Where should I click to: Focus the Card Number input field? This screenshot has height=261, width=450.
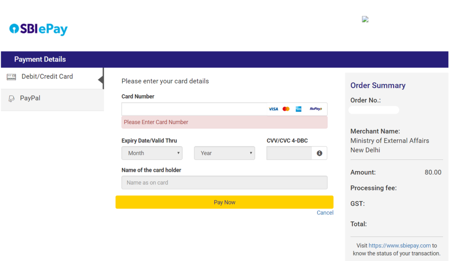pyautogui.click(x=194, y=109)
